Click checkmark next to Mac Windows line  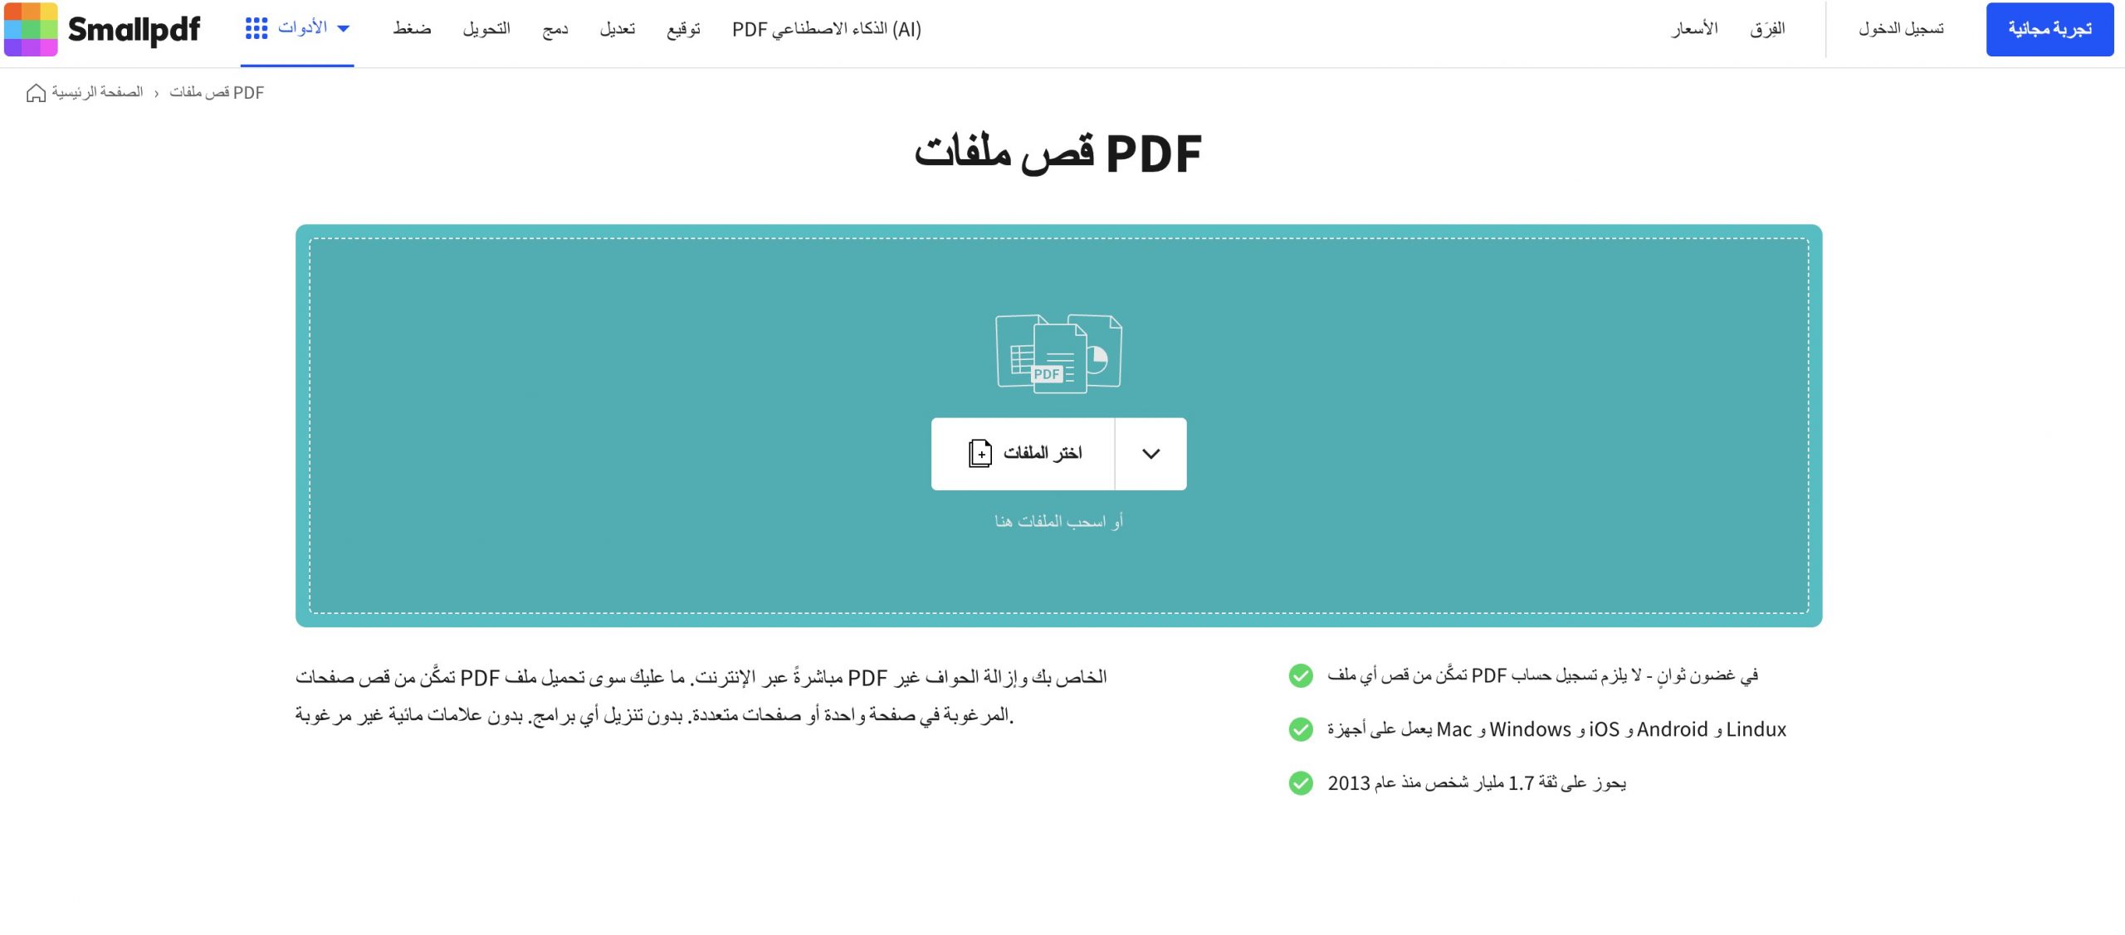[x=1301, y=729]
